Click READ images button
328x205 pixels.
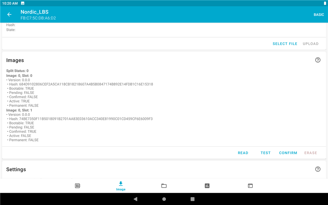pos(243,153)
